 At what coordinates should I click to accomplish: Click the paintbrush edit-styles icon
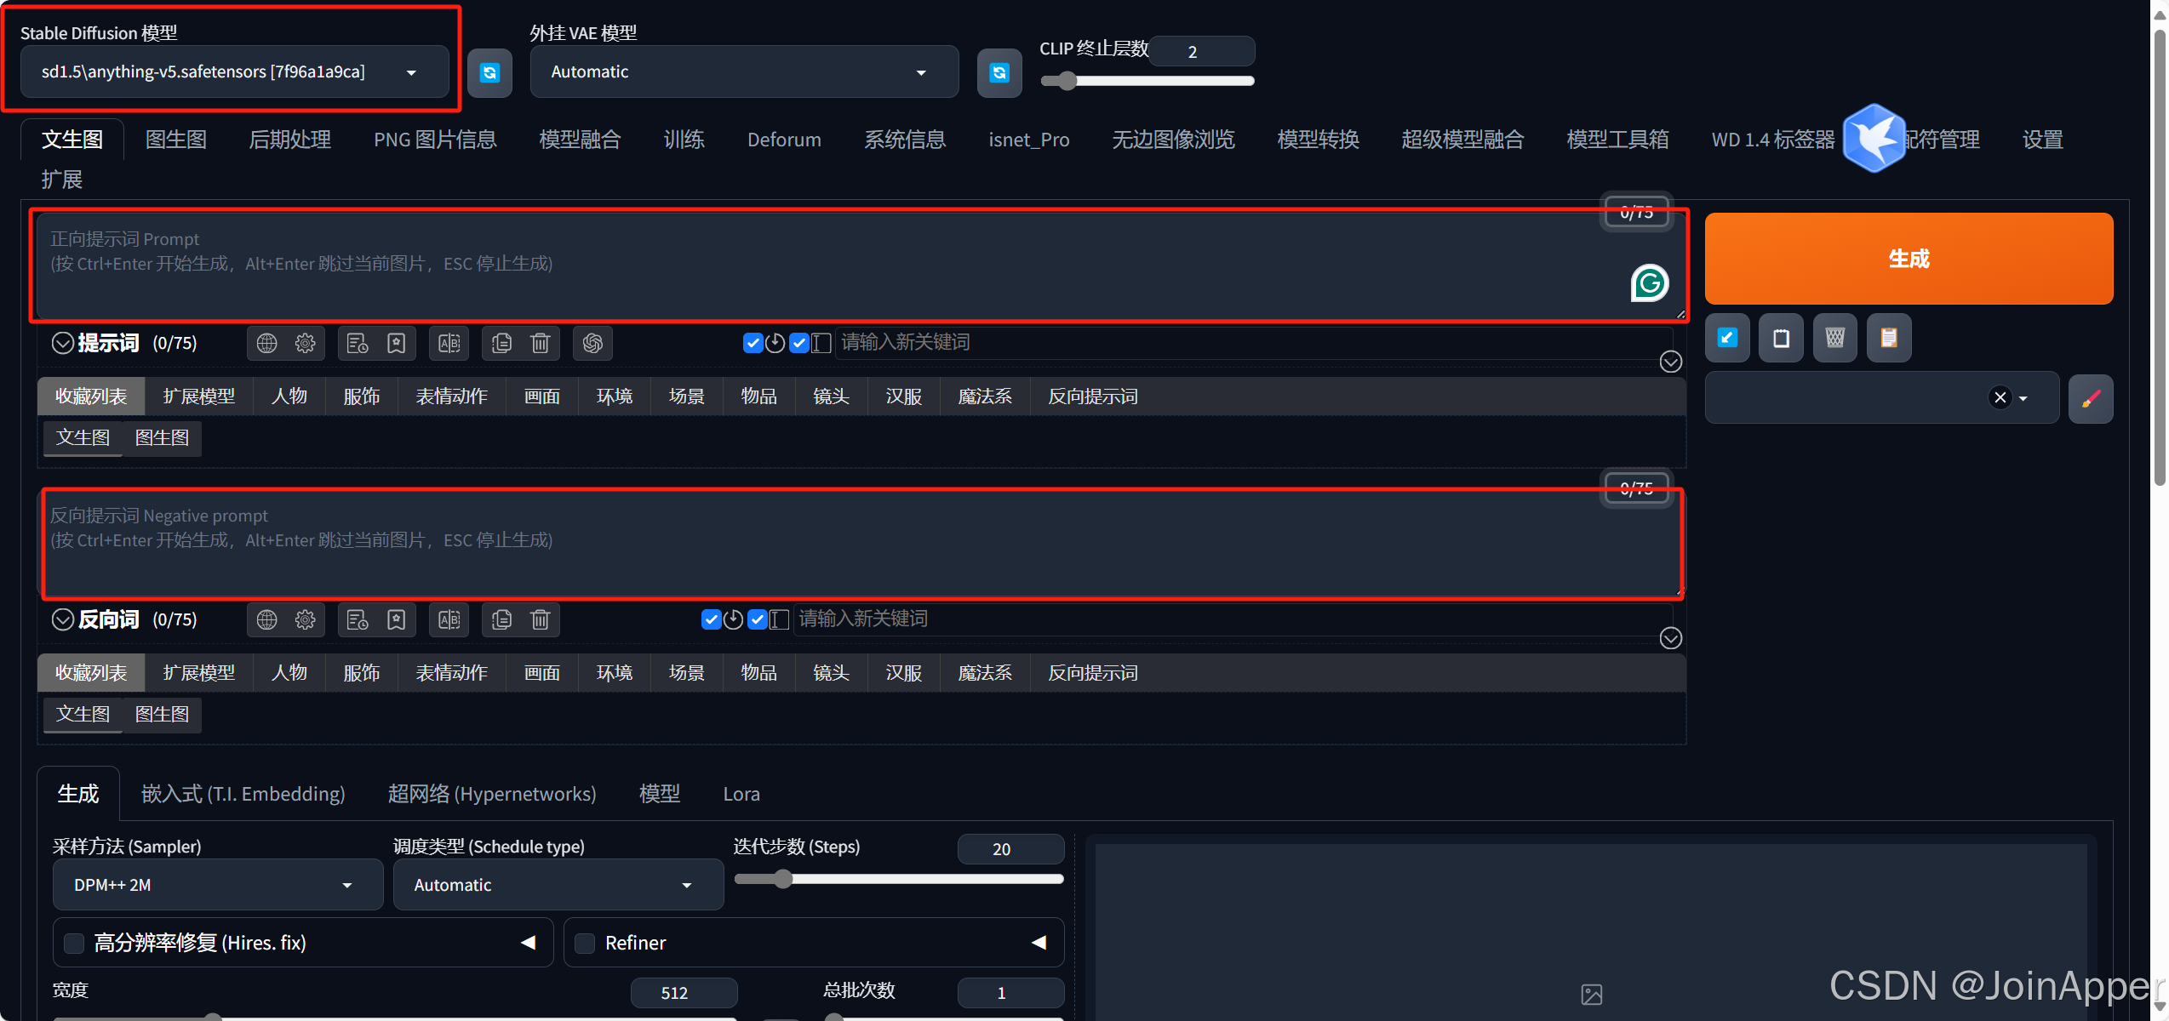coord(2090,398)
